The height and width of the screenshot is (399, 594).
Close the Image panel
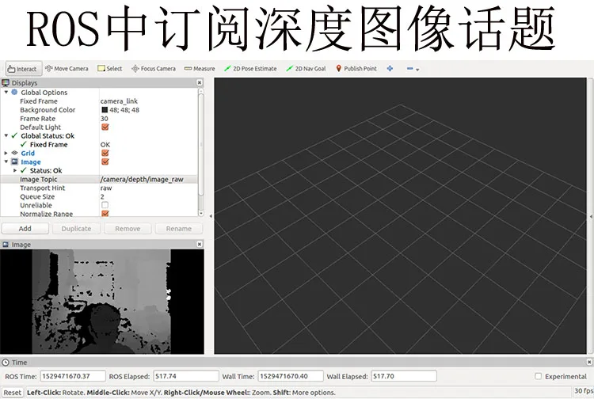click(200, 244)
